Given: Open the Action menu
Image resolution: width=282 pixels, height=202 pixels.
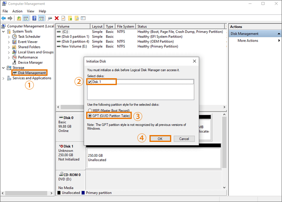Looking at the screenshot, I should 17,11.
